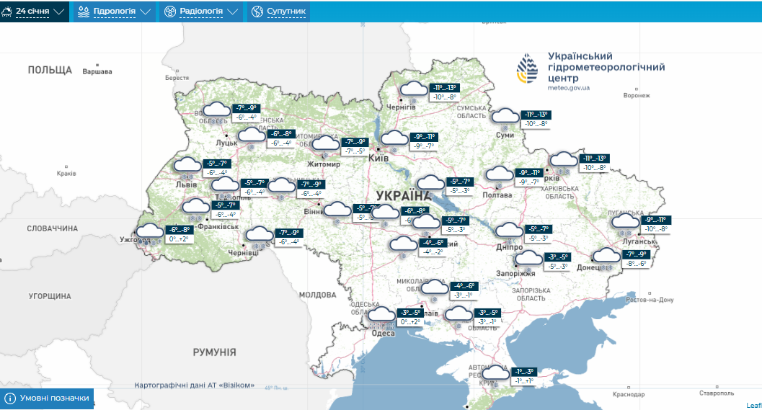Screen dimensions: 762x410
Task: Select the cloud weather icon above Суми
Action: tap(505, 116)
